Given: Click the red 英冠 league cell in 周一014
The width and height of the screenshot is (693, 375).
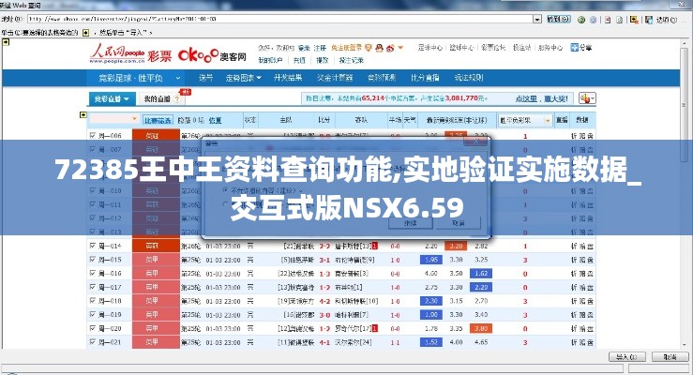Looking at the screenshot, I should point(156,246).
